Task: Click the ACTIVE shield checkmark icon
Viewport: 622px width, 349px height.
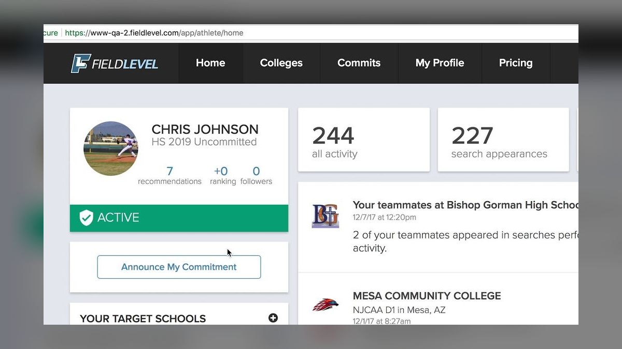Action: (x=86, y=218)
